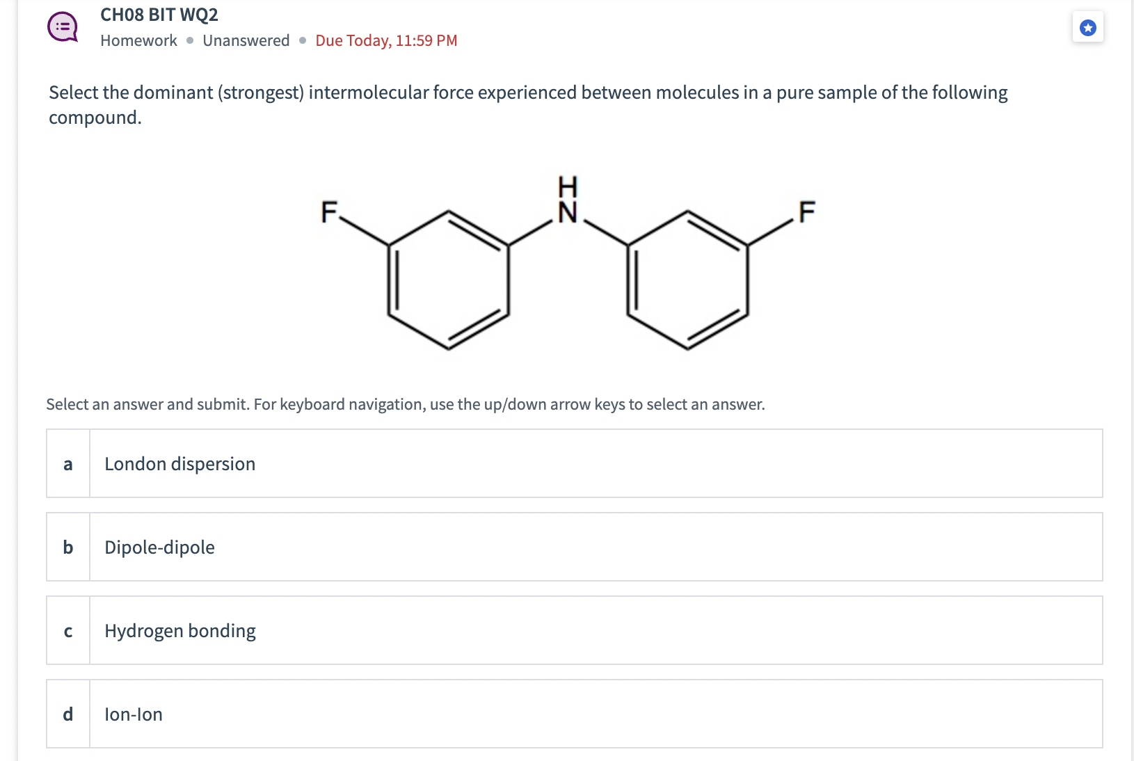
Task: Click the letter label 'a' cell
Action: click(x=67, y=463)
